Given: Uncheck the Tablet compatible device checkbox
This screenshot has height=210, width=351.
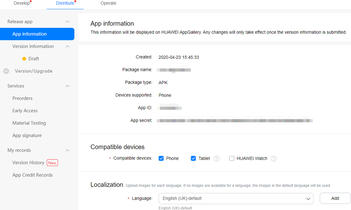Looking at the screenshot, I should (193, 158).
